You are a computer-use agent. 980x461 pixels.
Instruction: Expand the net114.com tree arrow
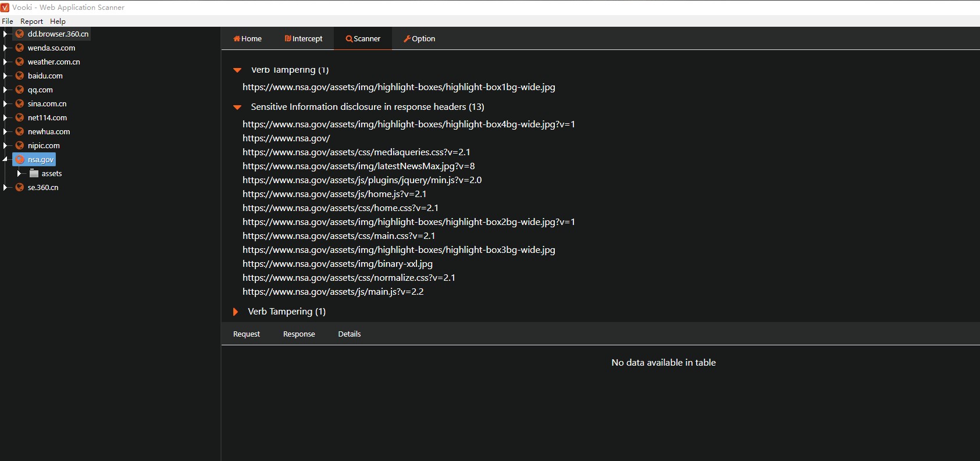[x=5, y=117]
